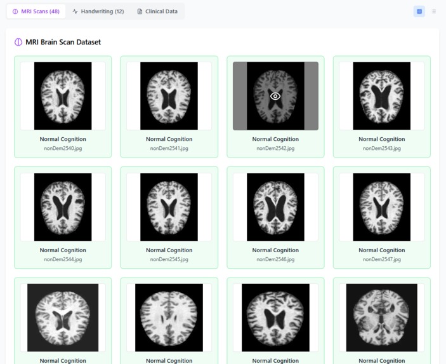Image resolution: width=446 pixels, height=364 pixels.
Task: Click the file name nonDem2547.jpg
Action: pos(382,259)
